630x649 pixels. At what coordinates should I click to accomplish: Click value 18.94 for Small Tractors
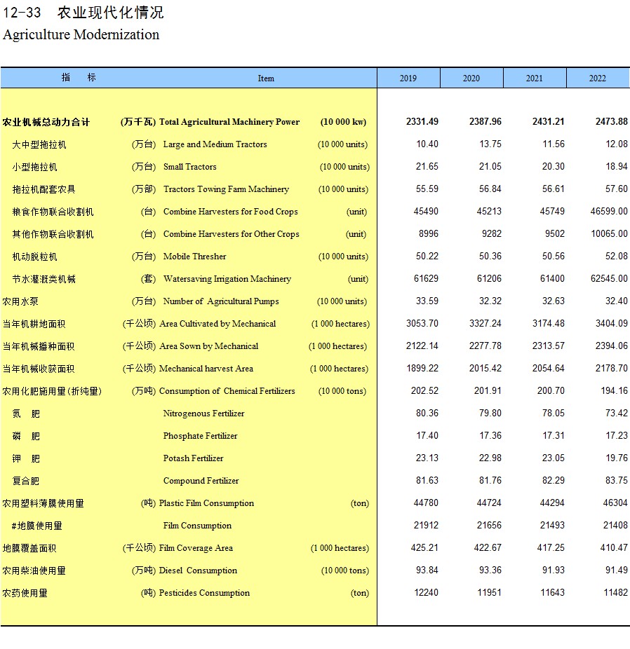click(617, 166)
